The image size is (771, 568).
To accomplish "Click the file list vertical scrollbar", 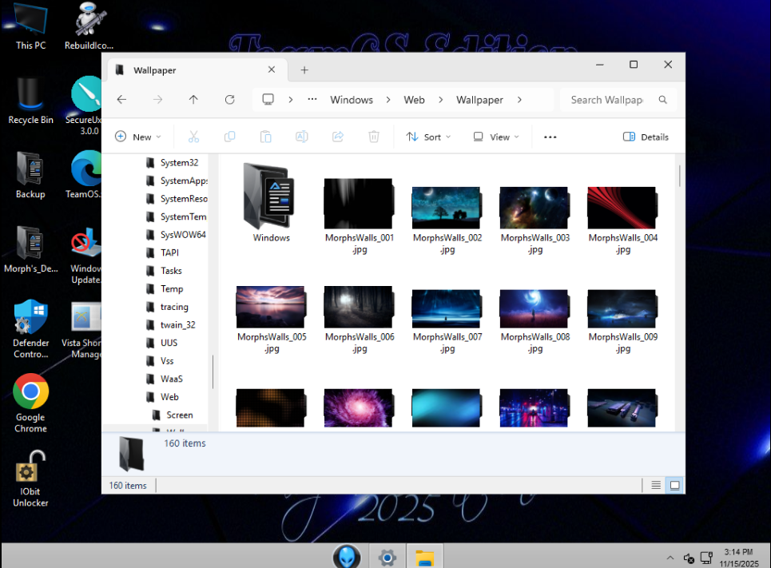I will click(x=679, y=176).
